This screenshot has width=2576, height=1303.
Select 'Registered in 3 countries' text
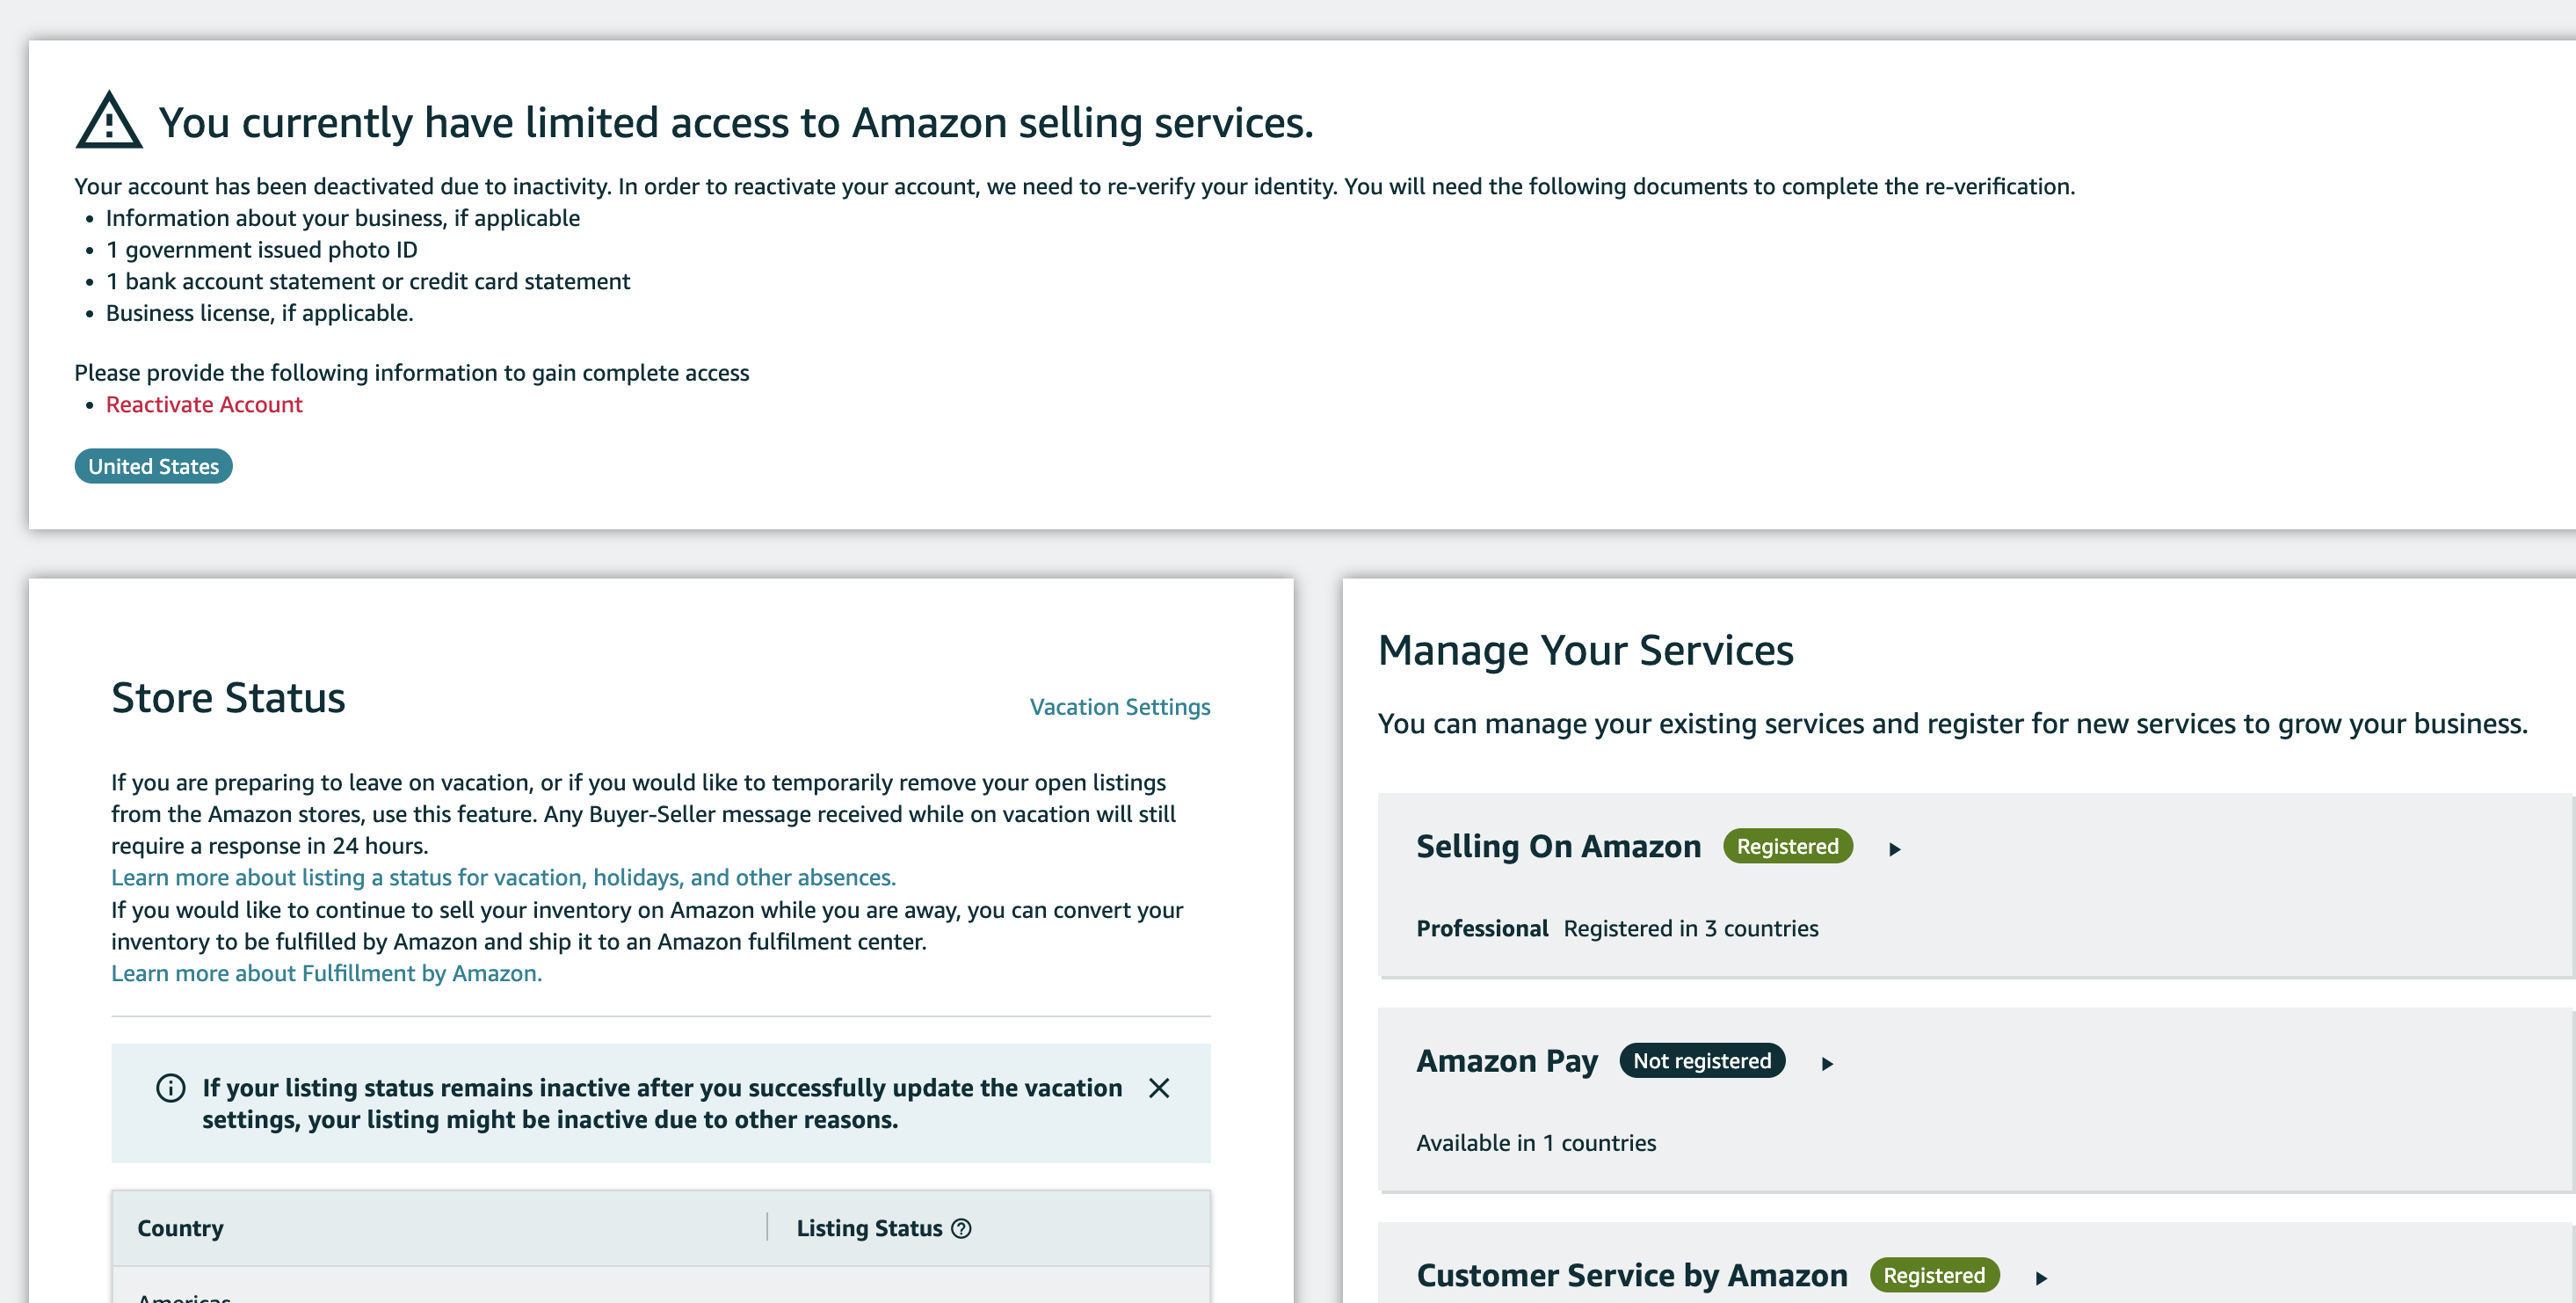pyautogui.click(x=1691, y=929)
